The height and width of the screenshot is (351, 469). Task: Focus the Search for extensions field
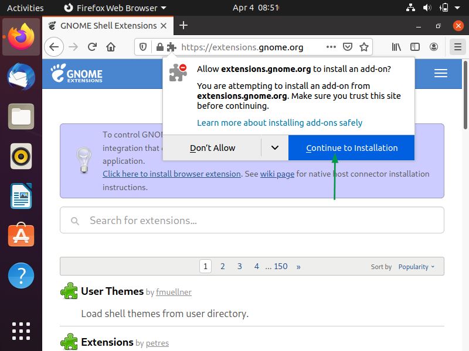click(252, 221)
